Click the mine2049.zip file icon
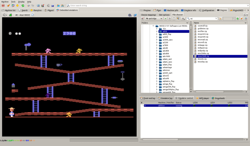250x146 pixels. click(x=195, y=56)
